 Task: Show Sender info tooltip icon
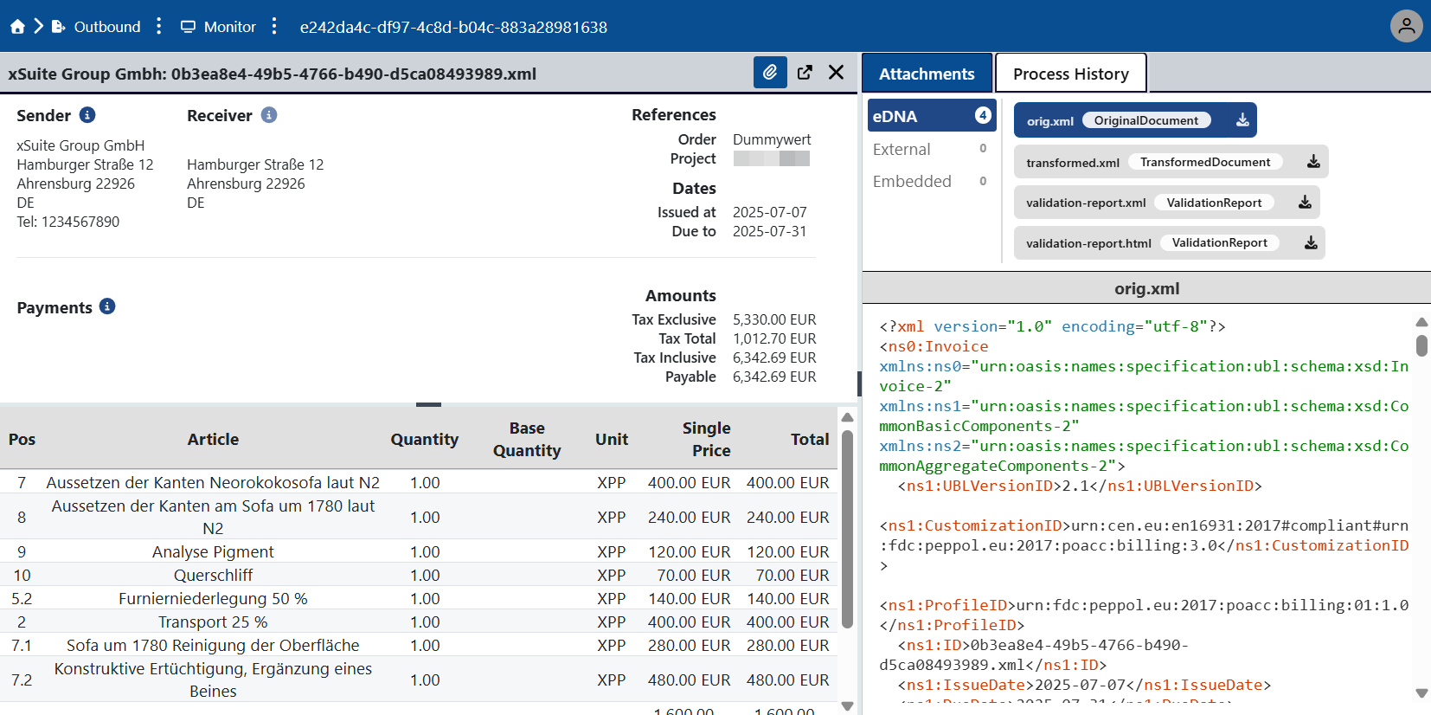coord(87,115)
